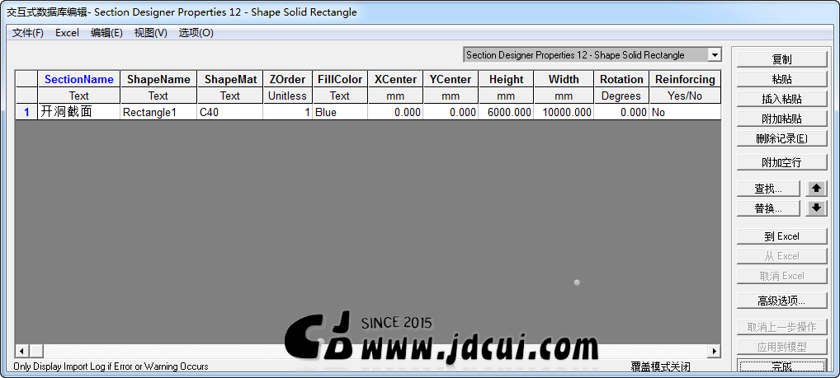Viewport: 840px width, 378px height.
Task: Click the 删除记录(E) button
Action: [x=781, y=138]
